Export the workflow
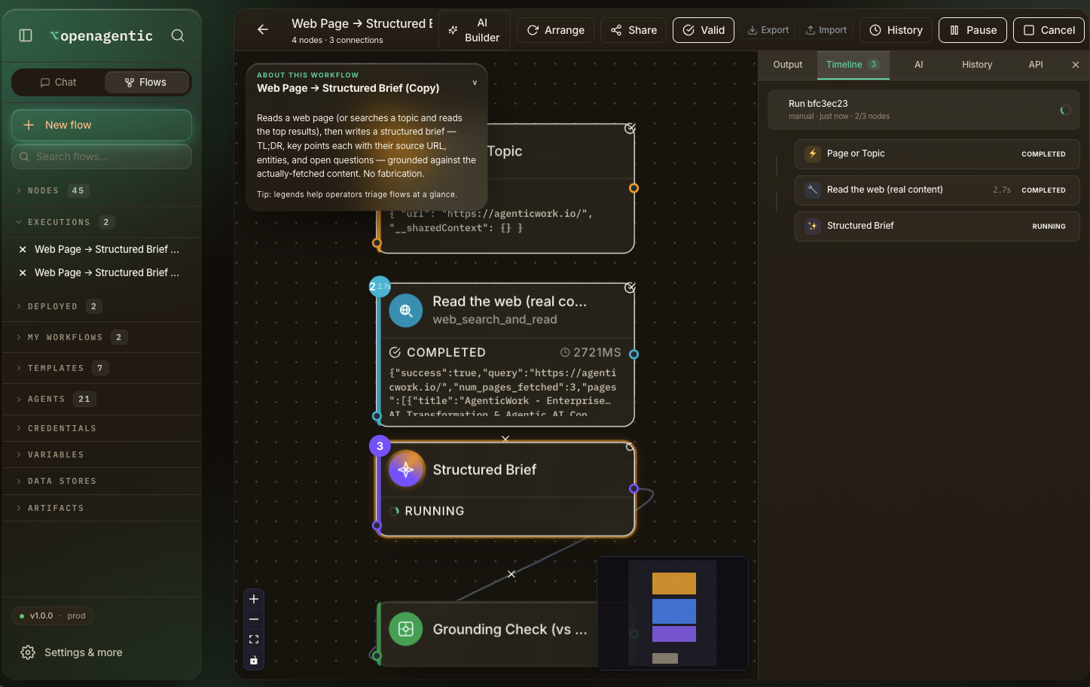1090x687 pixels. click(768, 30)
